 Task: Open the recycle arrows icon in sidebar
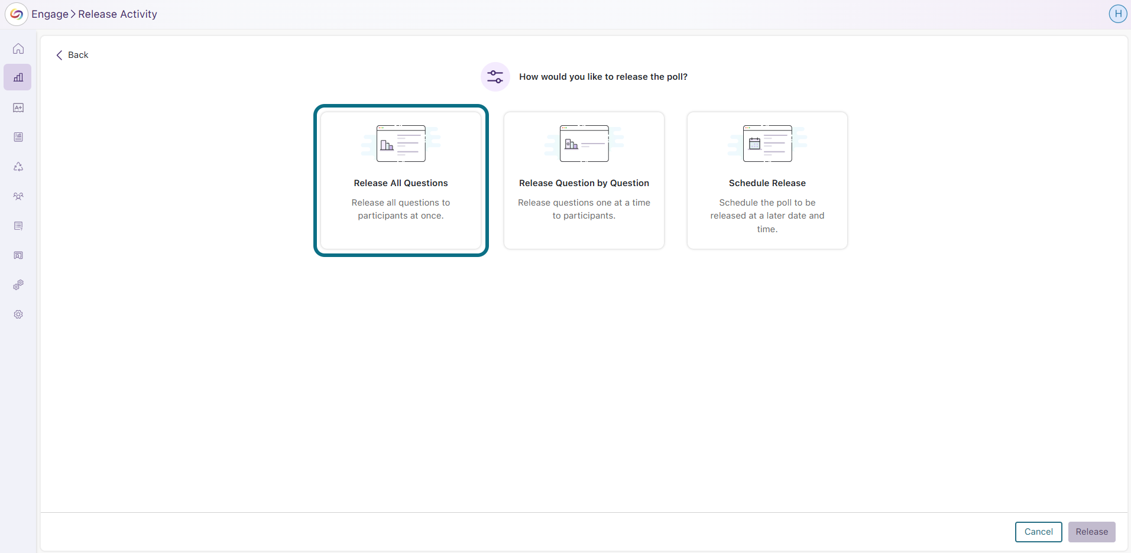[x=18, y=167]
